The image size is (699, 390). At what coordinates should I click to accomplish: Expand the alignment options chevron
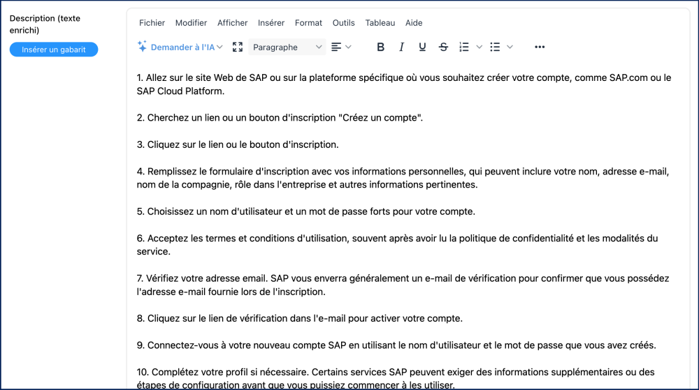pyautogui.click(x=349, y=47)
